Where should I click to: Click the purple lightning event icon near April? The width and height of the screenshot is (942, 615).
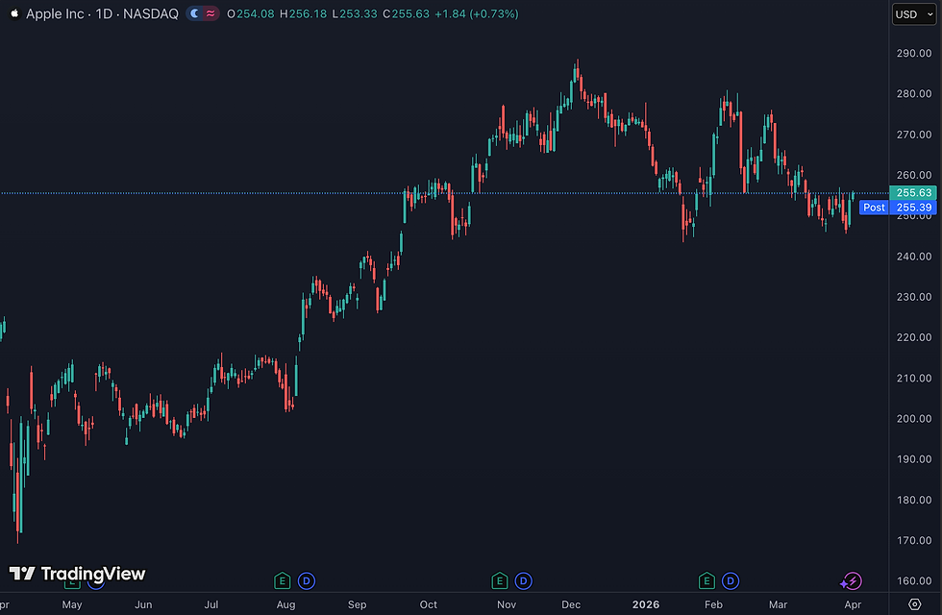click(x=852, y=580)
